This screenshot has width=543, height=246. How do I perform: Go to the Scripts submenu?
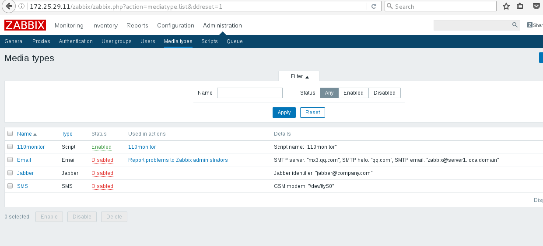tap(210, 41)
